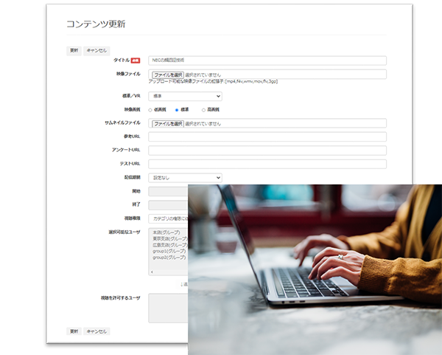
Task: Select 広島支店(グループ) in user list
Action: (170, 245)
